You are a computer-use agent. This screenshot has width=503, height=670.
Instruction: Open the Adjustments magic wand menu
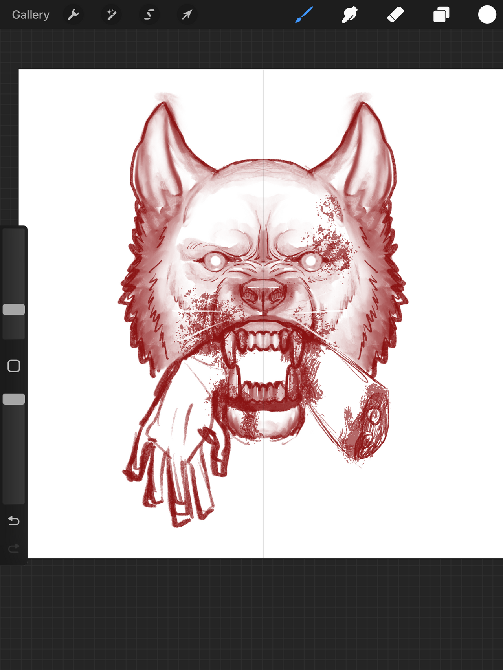click(111, 15)
